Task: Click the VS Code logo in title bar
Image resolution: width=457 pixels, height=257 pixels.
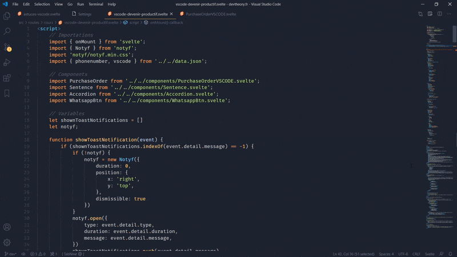Action: (x=5, y=5)
